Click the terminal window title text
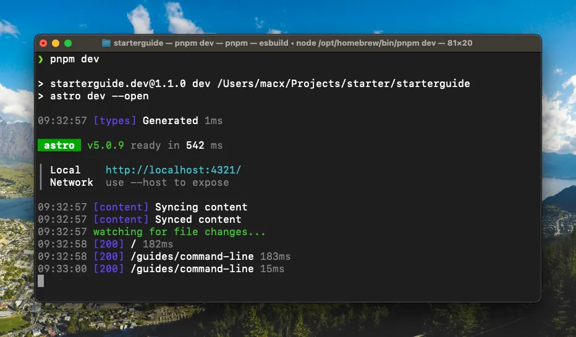Viewport: 576px width, 337px height. pos(293,43)
